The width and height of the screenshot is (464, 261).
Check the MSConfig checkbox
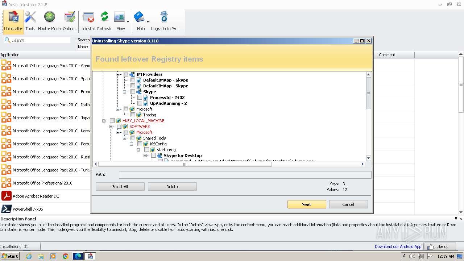[x=140, y=144]
